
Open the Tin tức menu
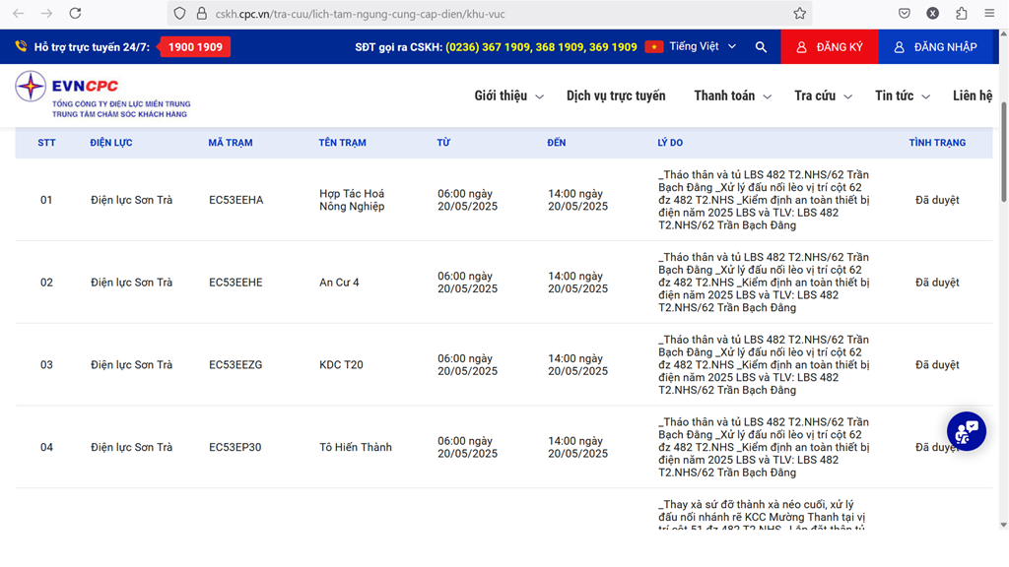pyautogui.click(x=902, y=95)
